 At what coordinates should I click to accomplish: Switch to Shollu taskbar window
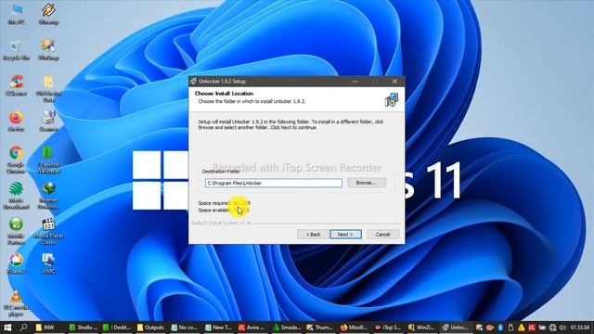click(83, 328)
